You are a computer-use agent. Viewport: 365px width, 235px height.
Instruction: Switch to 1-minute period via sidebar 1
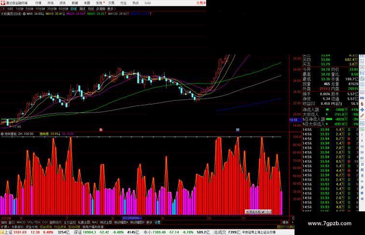coord(362,135)
